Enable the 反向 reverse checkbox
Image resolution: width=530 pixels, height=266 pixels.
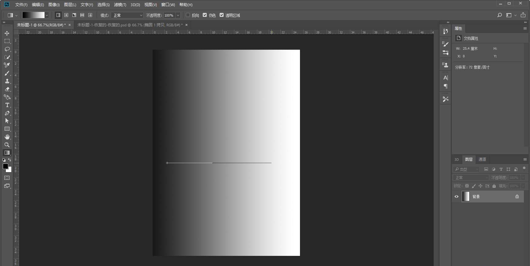(x=188, y=15)
